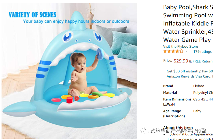The image size is (213, 140).
Task: Select the Flyboo brand value
Action: point(199,86)
